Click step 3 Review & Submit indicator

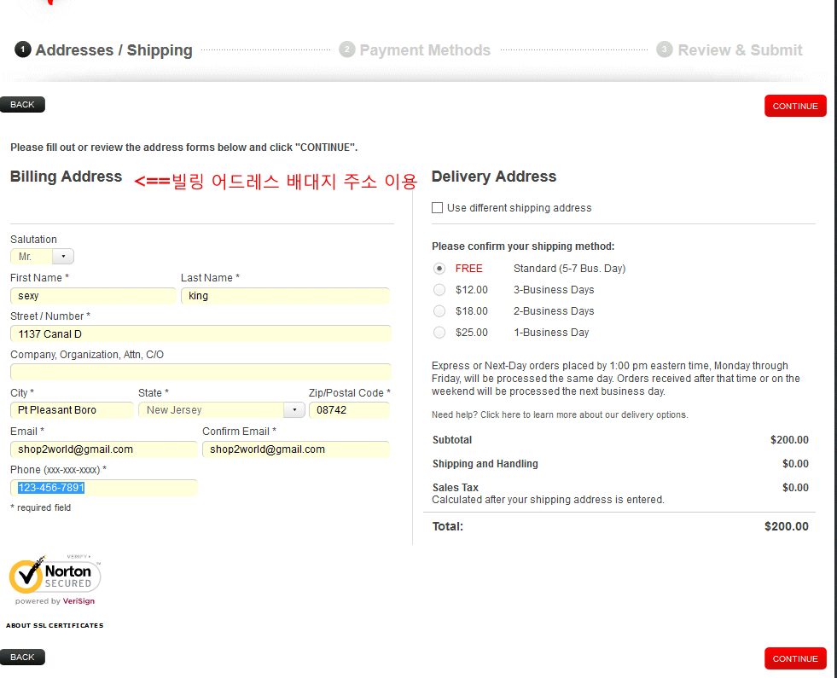(x=729, y=50)
